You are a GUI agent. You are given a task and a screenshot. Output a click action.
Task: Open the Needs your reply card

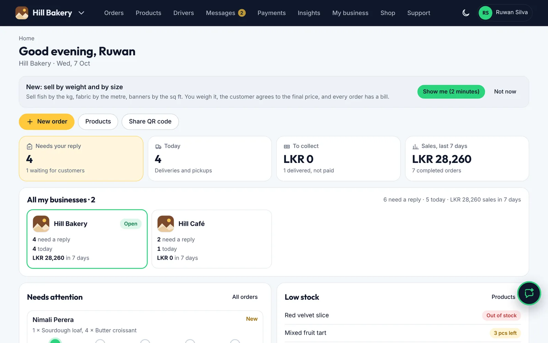(x=81, y=158)
